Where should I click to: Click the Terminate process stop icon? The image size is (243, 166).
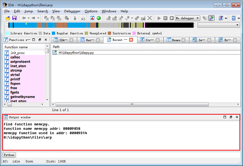[171, 18]
